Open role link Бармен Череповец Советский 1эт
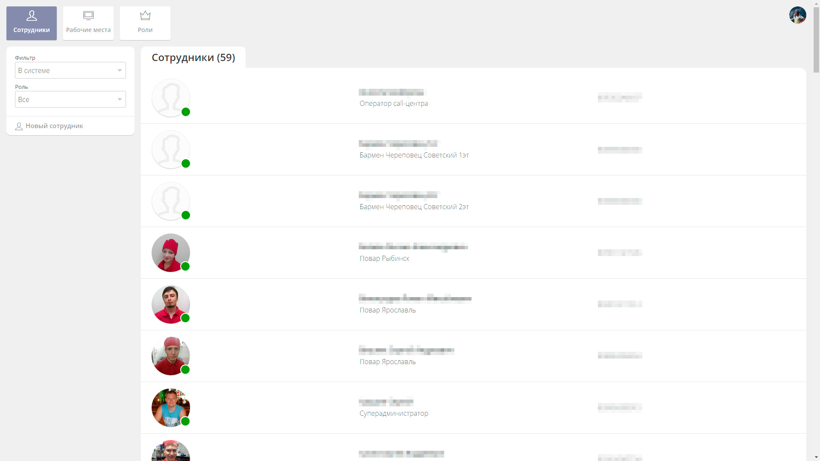The image size is (820, 461). pyautogui.click(x=414, y=155)
